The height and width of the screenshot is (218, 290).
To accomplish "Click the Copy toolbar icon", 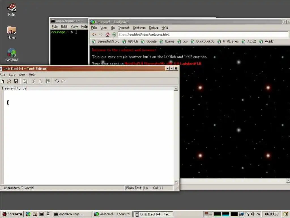I will pyautogui.click(x=41, y=81).
